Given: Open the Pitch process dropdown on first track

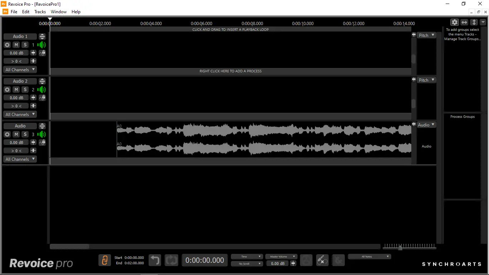Looking at the screenshot, I should click(426, 35).
